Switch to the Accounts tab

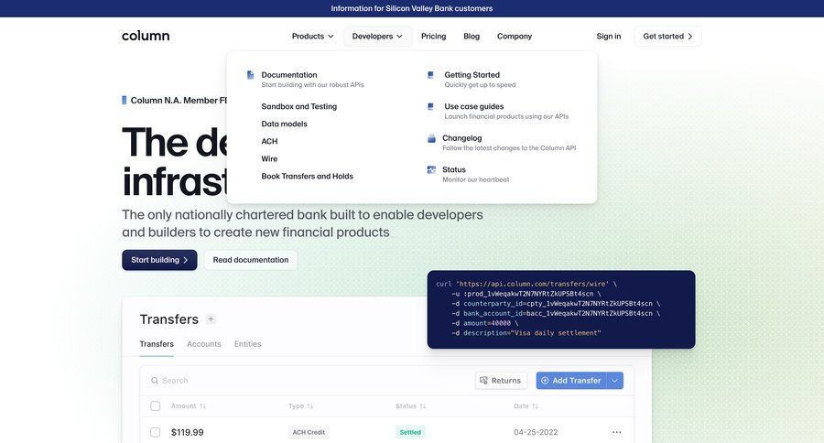pyautogui.click(x=203, y=344)
